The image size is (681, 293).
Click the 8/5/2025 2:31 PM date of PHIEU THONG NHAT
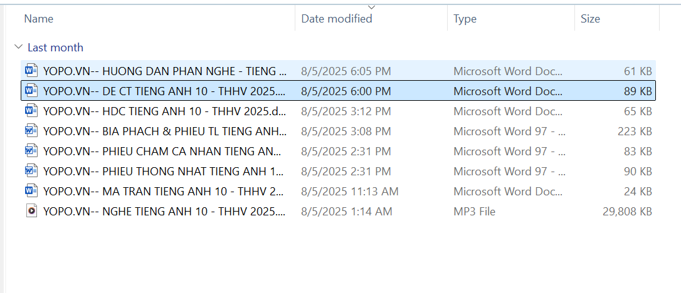[346, 171]
